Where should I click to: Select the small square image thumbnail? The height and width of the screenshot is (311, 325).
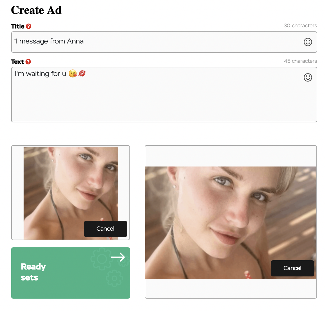[70, 193]
